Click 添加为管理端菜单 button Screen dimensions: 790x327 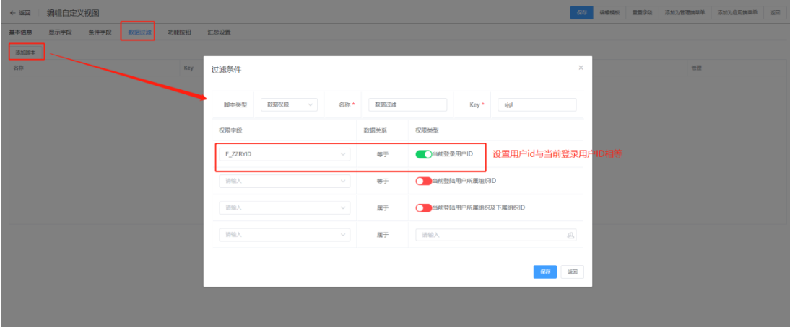click(685, 13)
